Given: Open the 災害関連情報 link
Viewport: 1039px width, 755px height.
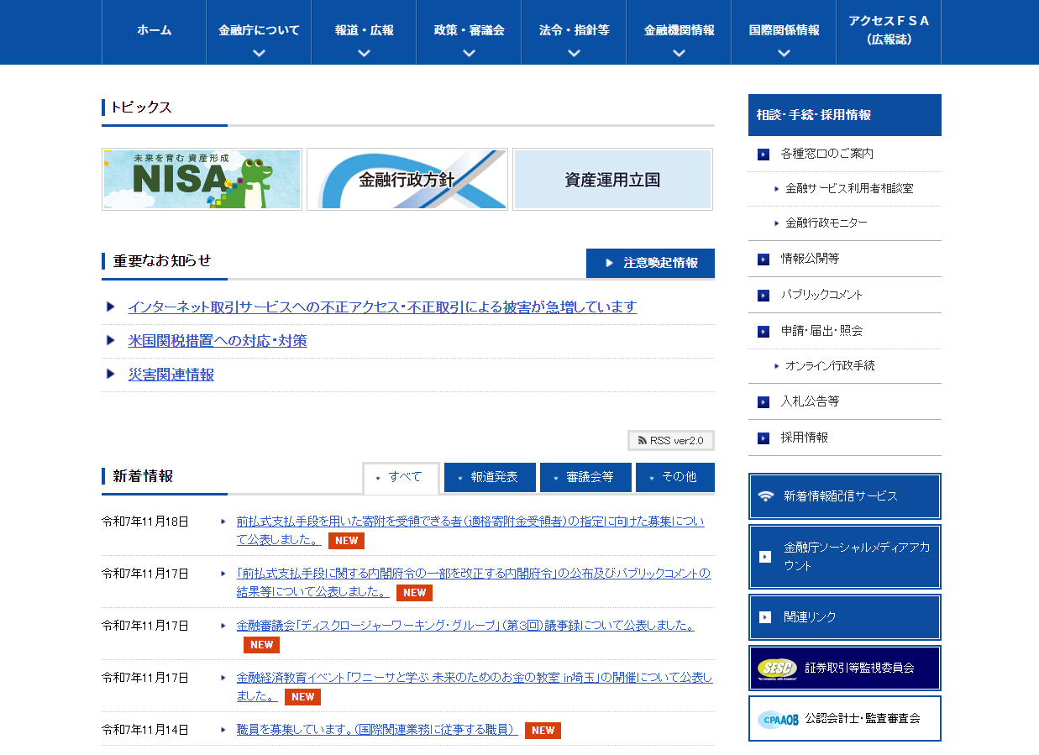Looking at the screenshot, I should (x=171, y=374).
